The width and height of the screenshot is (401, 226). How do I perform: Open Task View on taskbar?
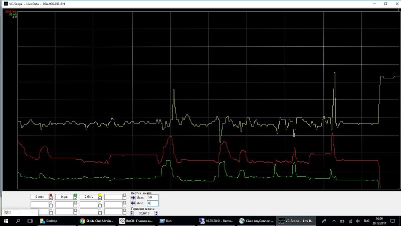(x=30, y=220)
